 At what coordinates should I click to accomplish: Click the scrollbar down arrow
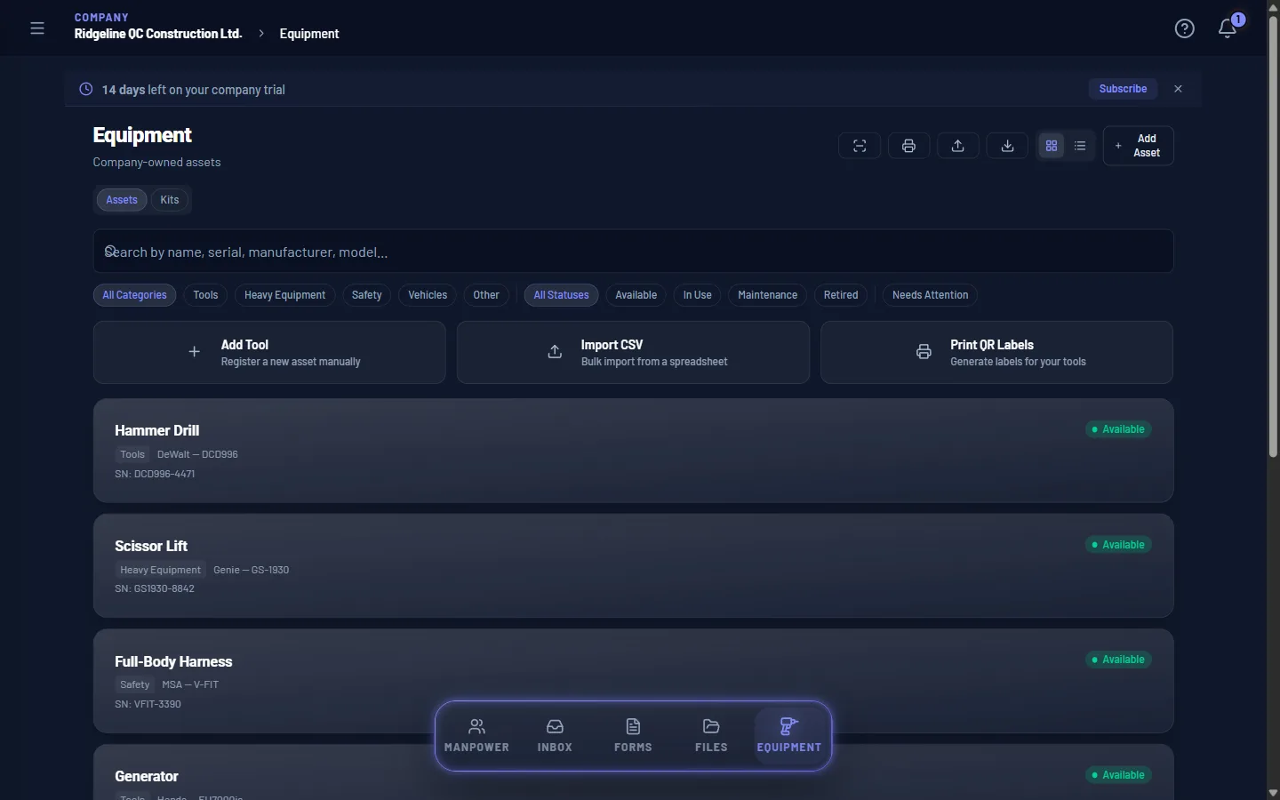(x=1273, y=793)
